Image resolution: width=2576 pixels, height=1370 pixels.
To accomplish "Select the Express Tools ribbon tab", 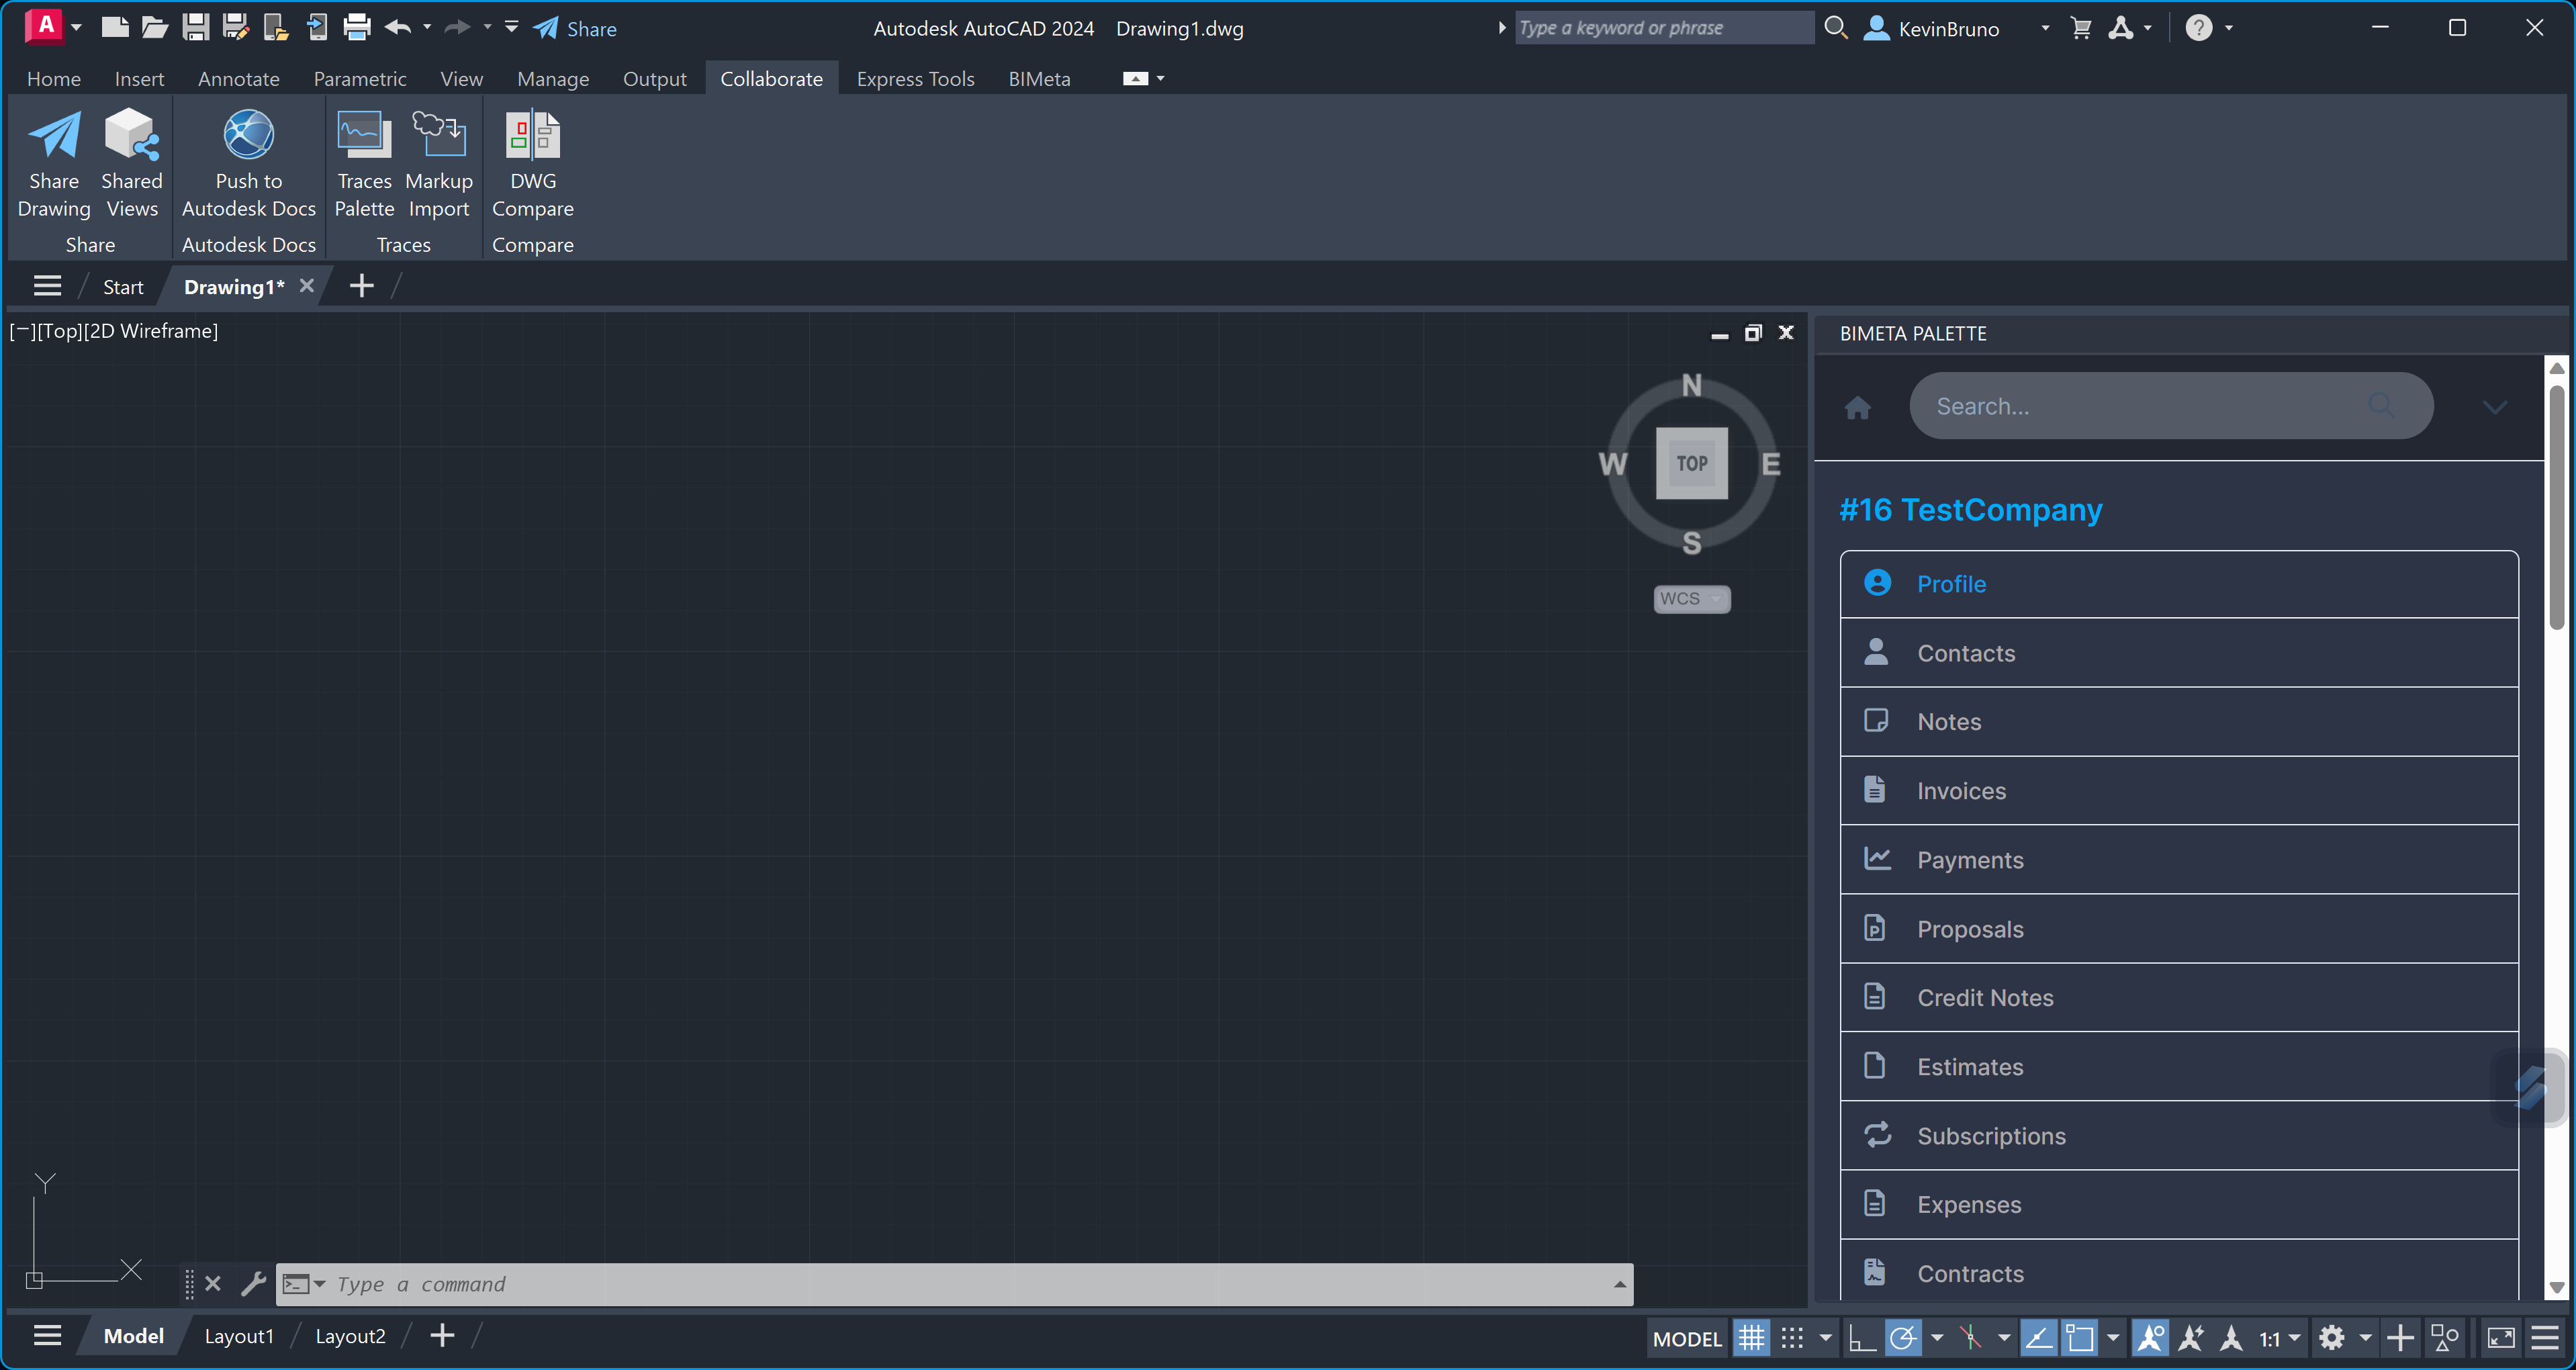I will (x=915, y=78).
